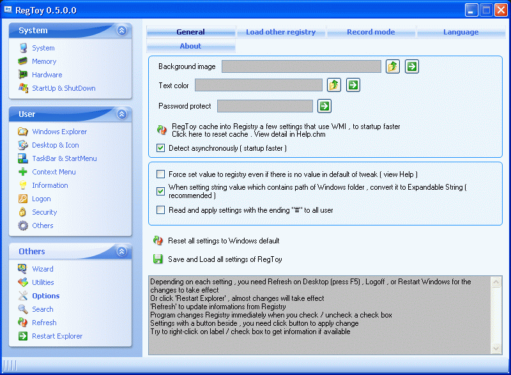Click Save and Load all settings of RegToy
This screenshot has height=375, width=511.
(225, 259)
